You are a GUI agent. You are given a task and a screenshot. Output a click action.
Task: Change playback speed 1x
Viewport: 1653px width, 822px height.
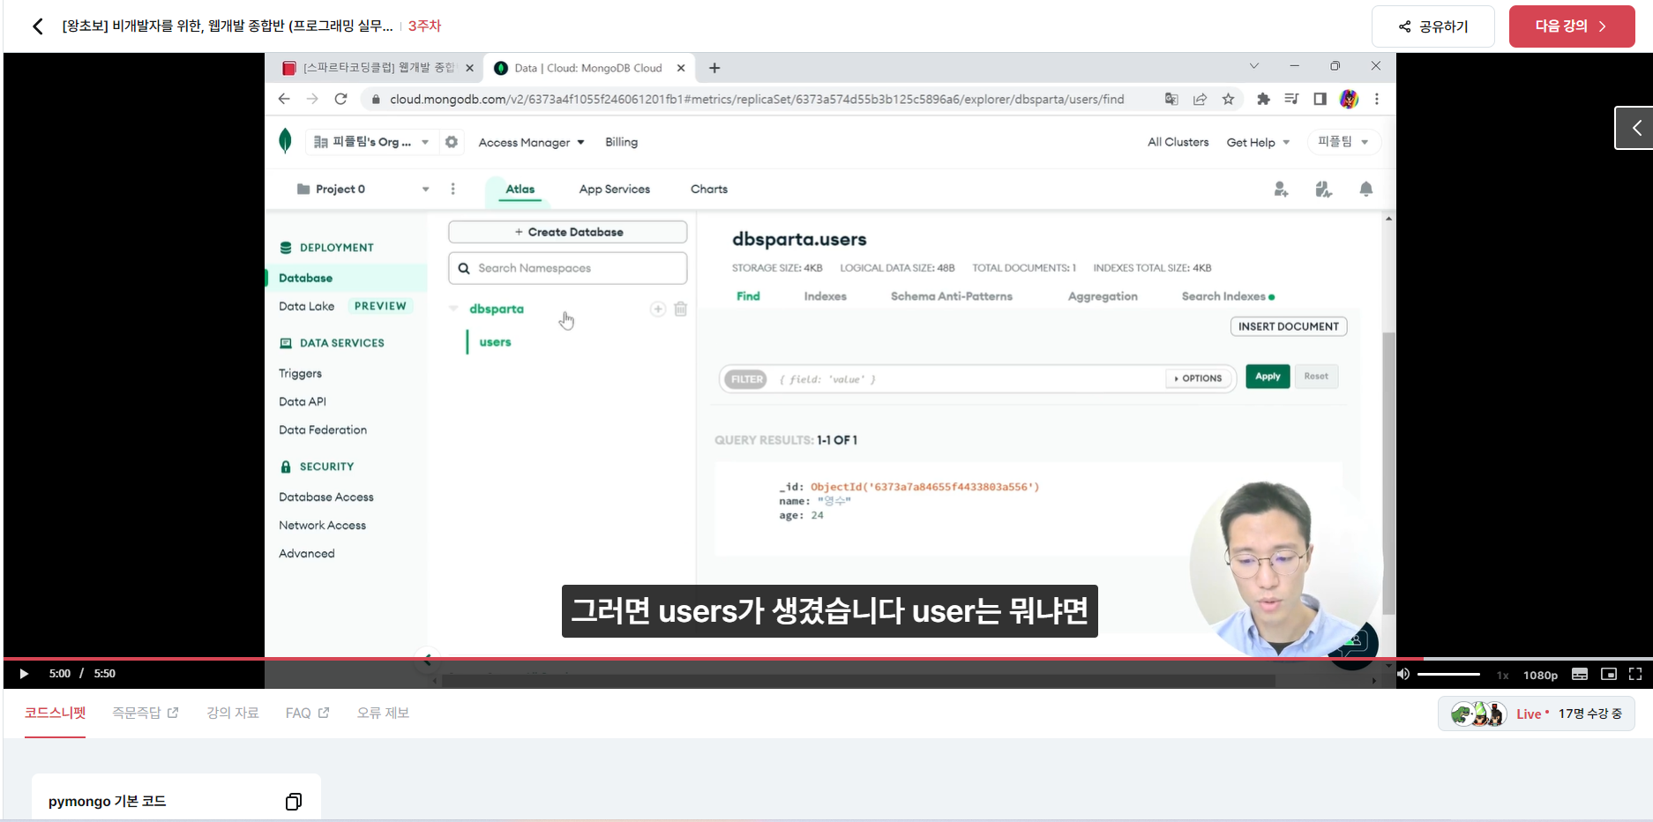(1502, 675)
